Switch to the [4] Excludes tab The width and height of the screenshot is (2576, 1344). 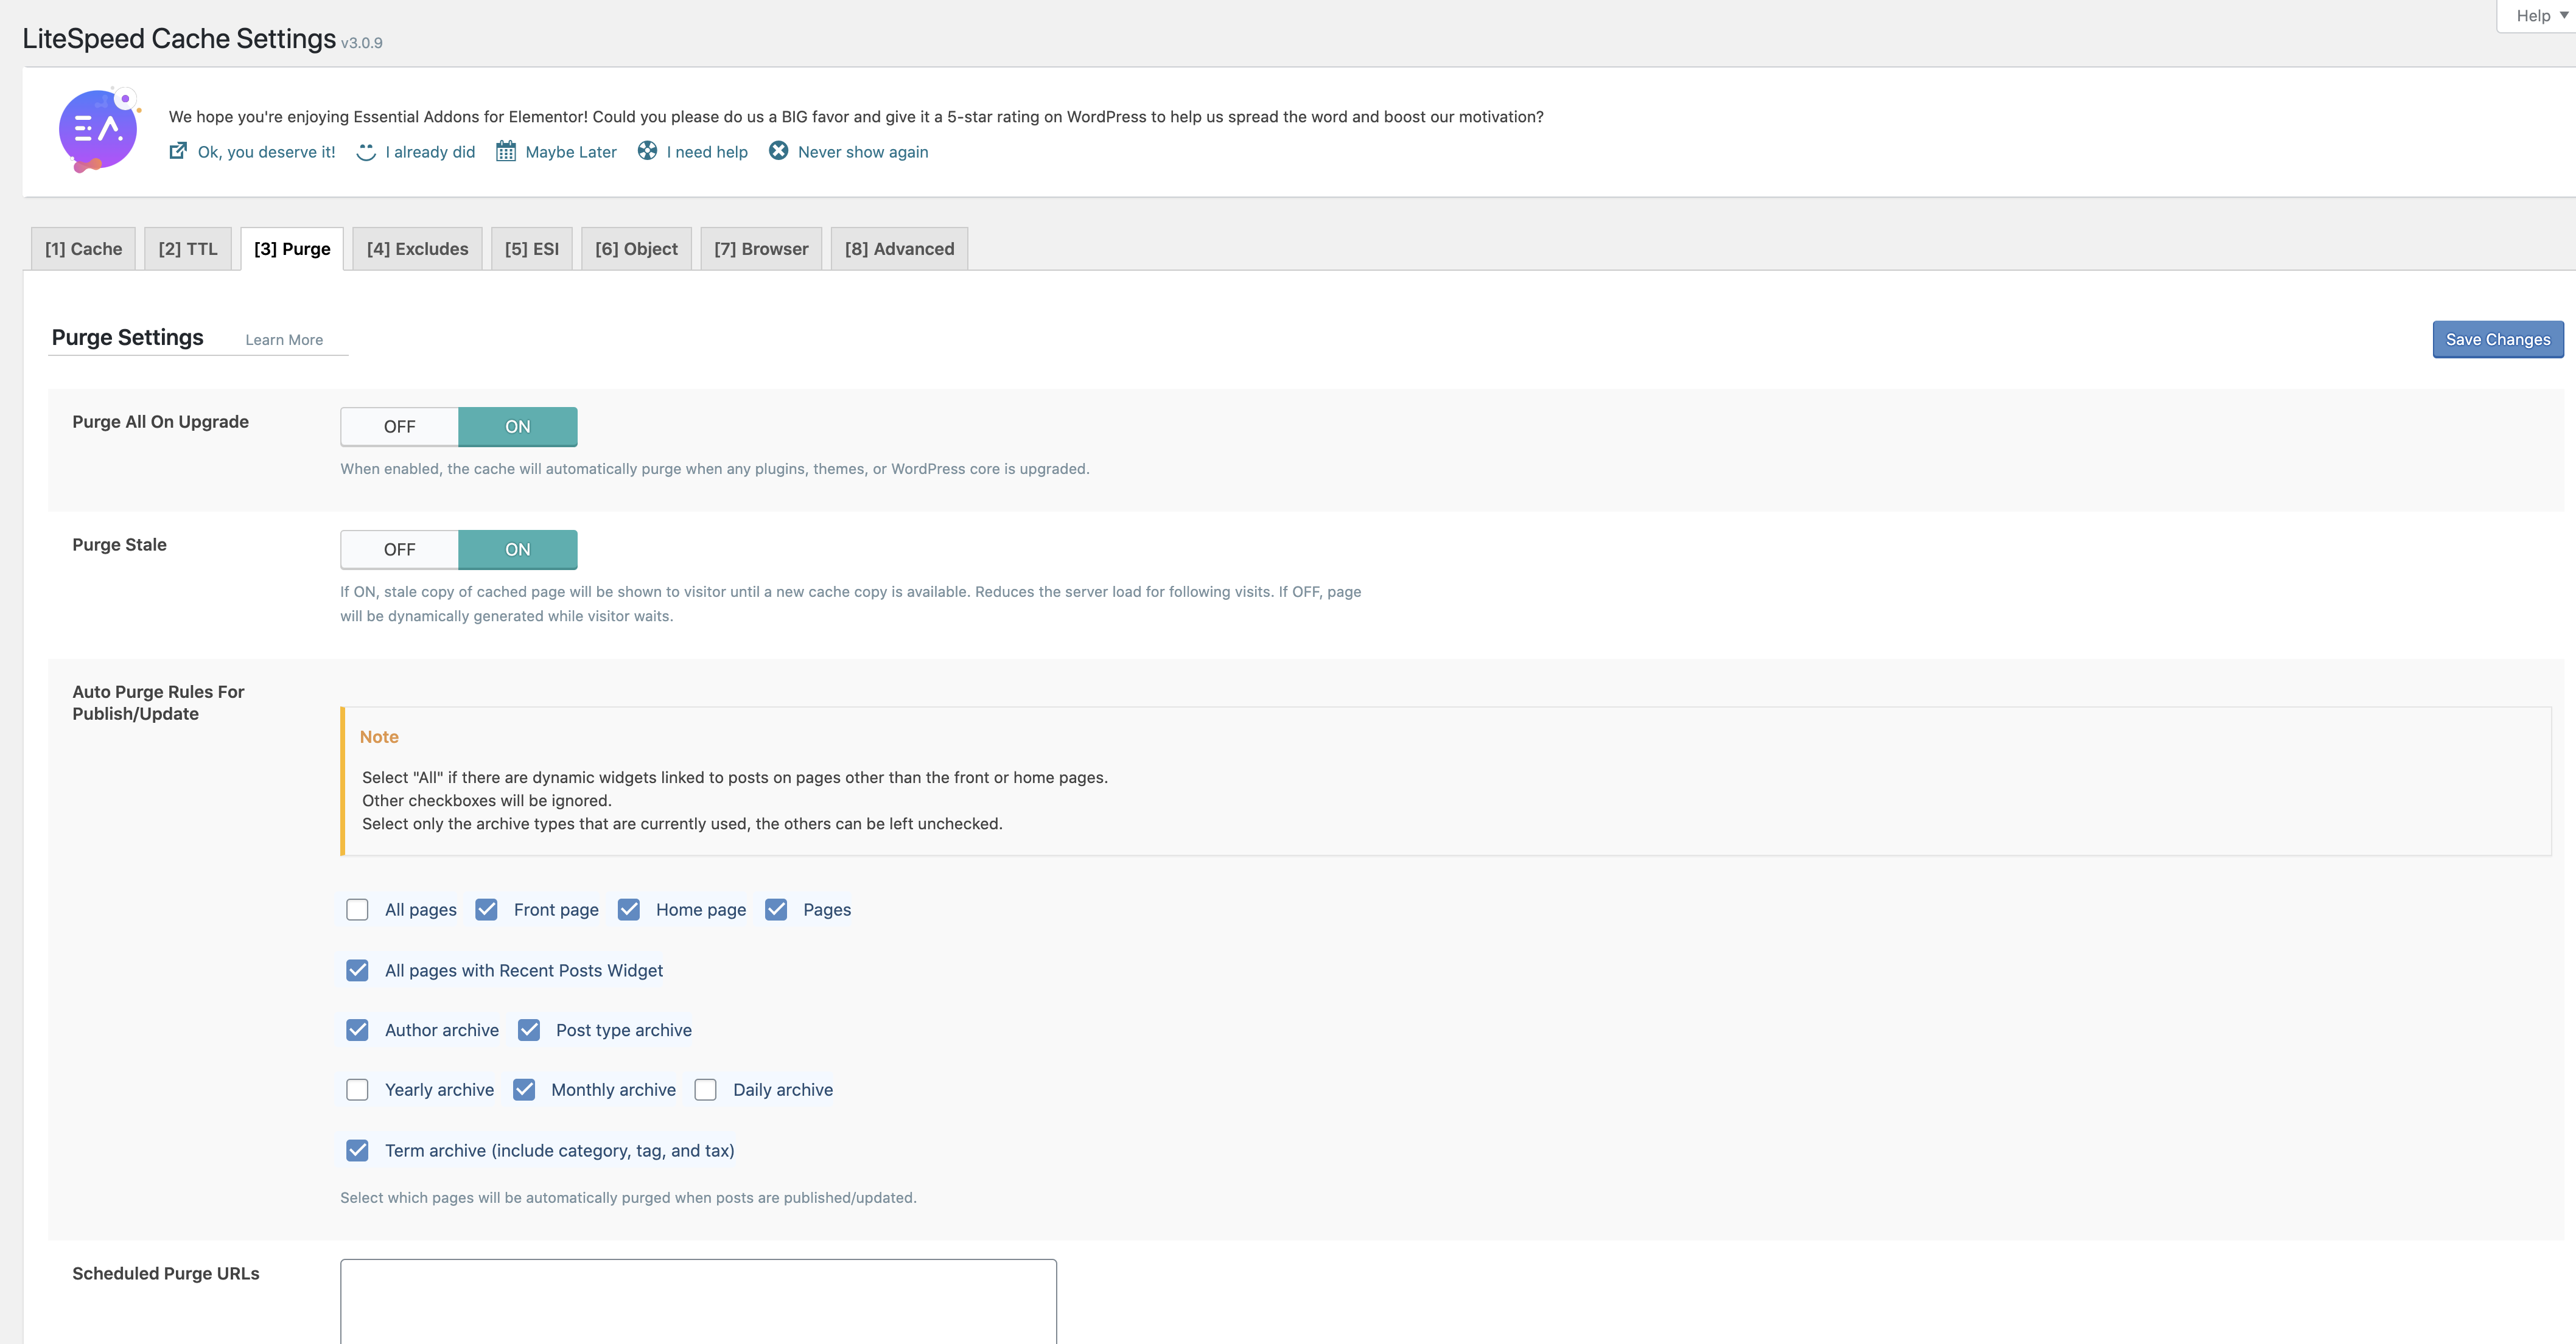417,249
